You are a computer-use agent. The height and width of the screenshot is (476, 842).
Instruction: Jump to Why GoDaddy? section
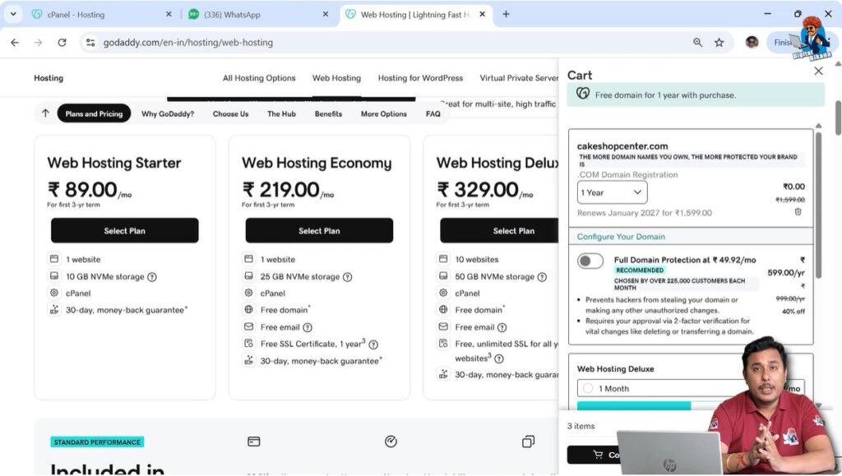point(168,113)
